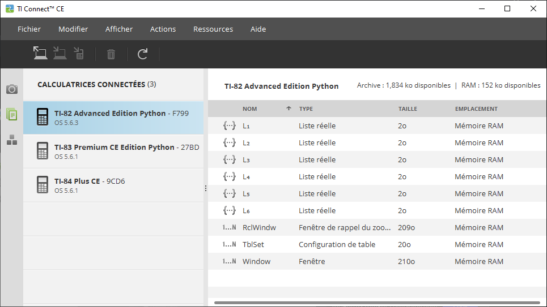547x307 pixels.
Task: Select the TblSet file name
Action: [x=253, y=244]
